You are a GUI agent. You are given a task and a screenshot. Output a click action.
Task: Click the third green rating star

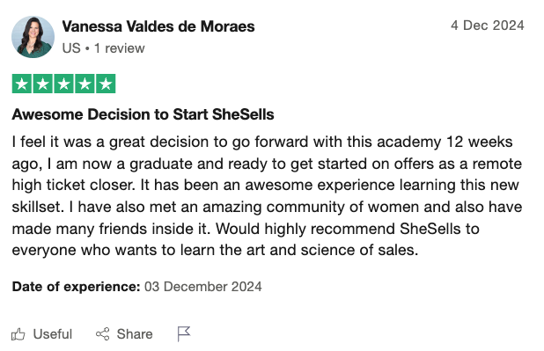click(x=64, y=84)
